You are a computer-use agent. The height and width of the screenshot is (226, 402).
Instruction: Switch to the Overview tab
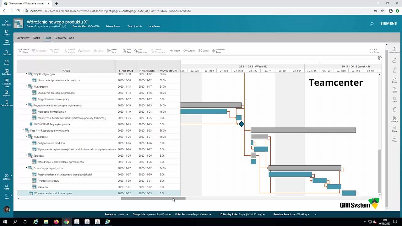point(23,38)
